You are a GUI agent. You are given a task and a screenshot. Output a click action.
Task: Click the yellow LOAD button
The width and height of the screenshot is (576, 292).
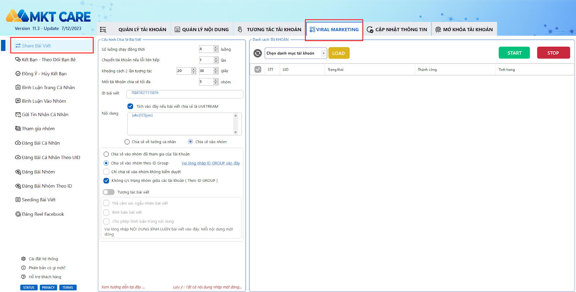coord(339,53)
